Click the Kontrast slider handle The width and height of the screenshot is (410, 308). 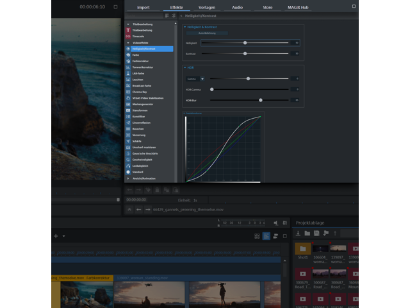[245, 53]
